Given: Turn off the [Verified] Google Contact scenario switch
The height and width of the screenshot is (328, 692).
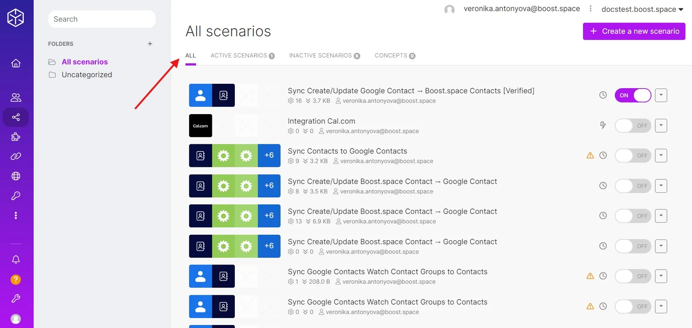Looking at the screenshot, I should pos(633,96).
